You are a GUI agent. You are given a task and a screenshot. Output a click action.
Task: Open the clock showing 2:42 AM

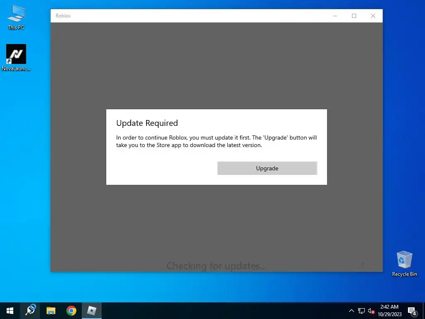pyautogui.click(x=389, y=311)
